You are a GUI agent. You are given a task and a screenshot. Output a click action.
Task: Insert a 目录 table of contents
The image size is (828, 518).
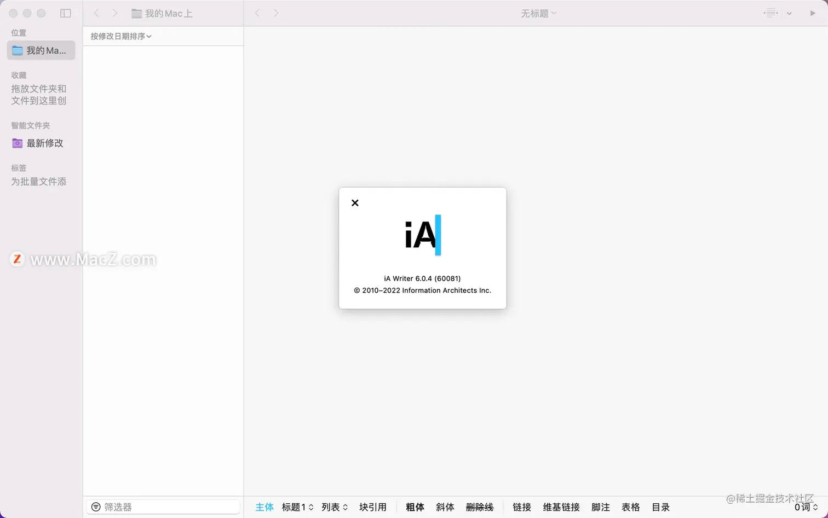(x=661, y=507)
